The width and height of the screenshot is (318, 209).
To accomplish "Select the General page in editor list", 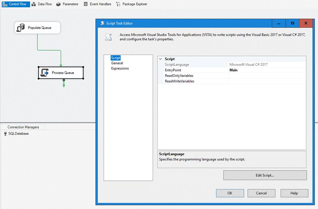I will pos(117,63).
